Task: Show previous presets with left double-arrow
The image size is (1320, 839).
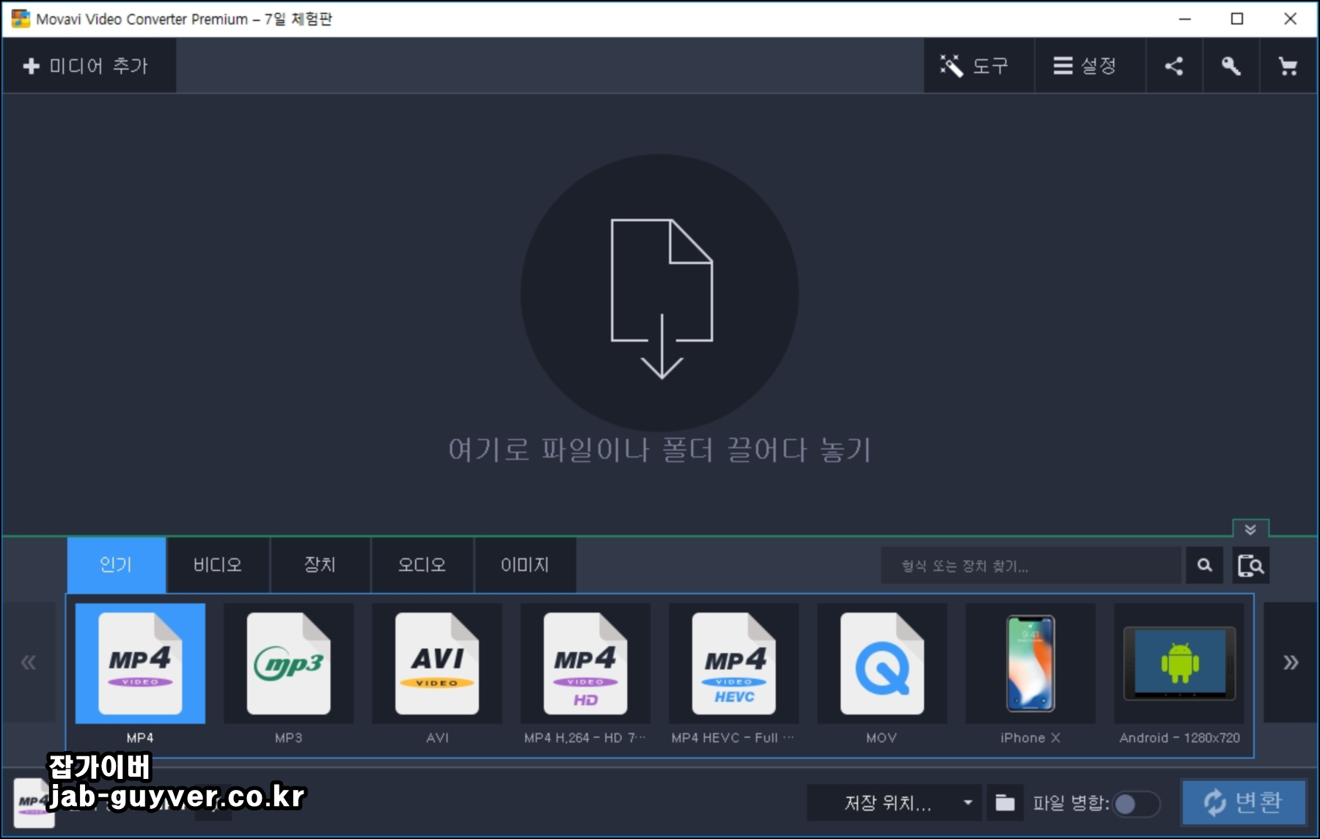Action: click(29, 662)
